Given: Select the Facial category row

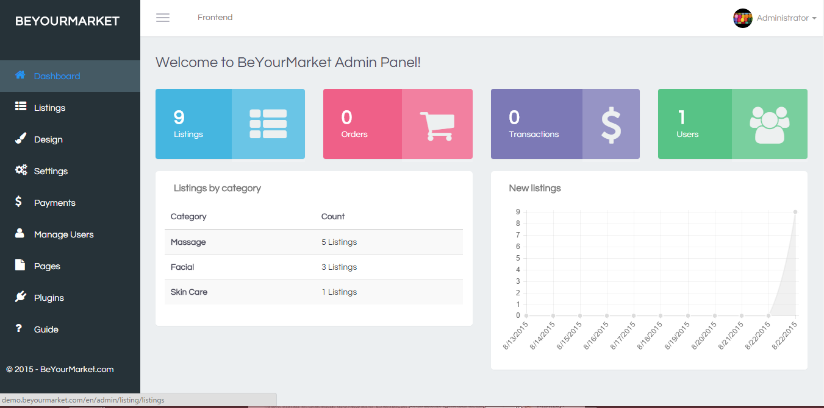Looking at the screenshot, I should click(x=313, y=267).
